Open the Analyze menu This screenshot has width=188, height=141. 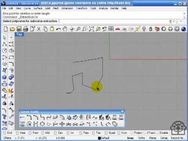[103, 8]
